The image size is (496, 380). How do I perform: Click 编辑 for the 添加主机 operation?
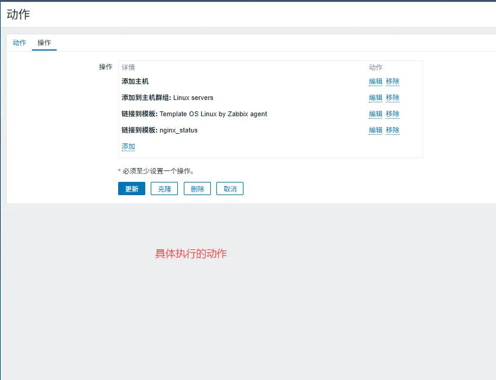click(375, 81)
